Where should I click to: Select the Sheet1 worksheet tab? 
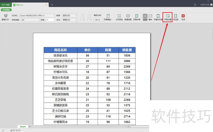tap(23, 126)
